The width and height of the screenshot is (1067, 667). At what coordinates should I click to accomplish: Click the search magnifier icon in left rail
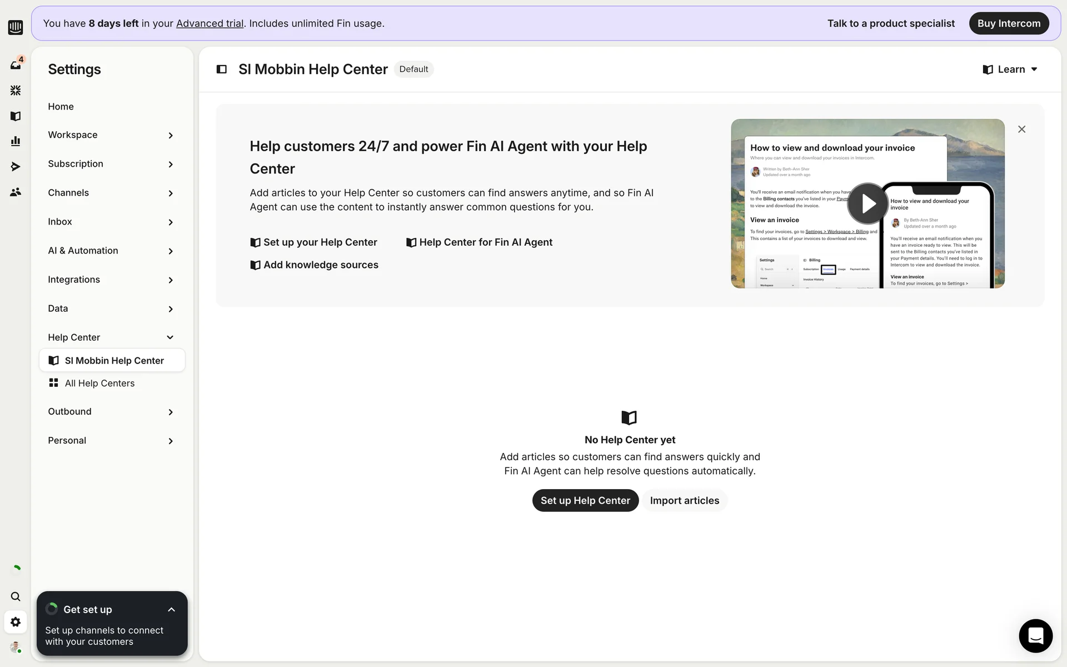(16, 596)
